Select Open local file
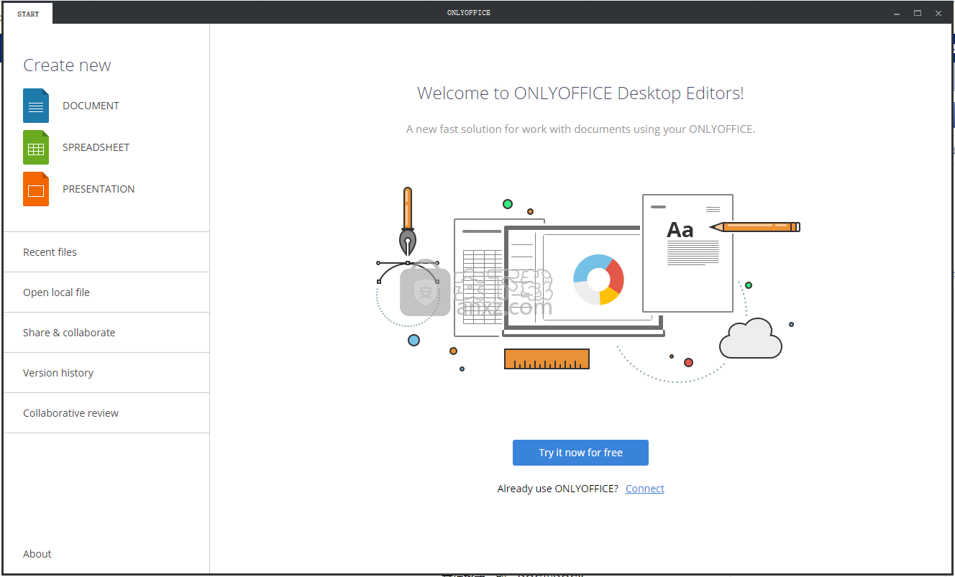Image resolution: width=955 pixels, height=577 pixels. [x=106, y=292]
